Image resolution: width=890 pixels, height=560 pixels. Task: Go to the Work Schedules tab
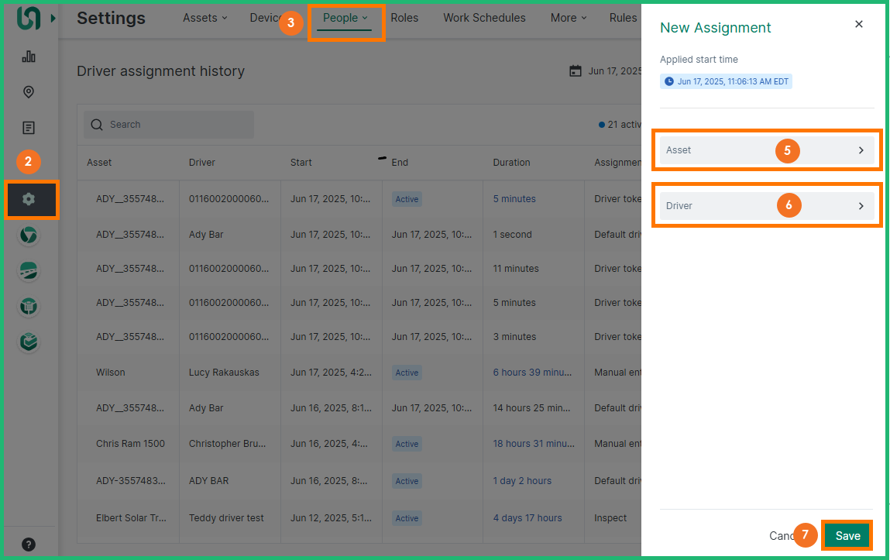coord(484,18)
